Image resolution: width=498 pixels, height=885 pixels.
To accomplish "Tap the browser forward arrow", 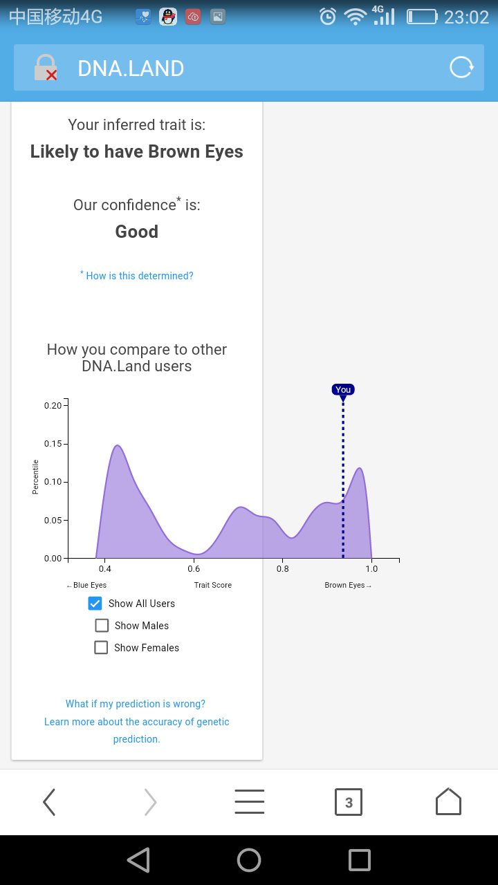I will [150, 802].
